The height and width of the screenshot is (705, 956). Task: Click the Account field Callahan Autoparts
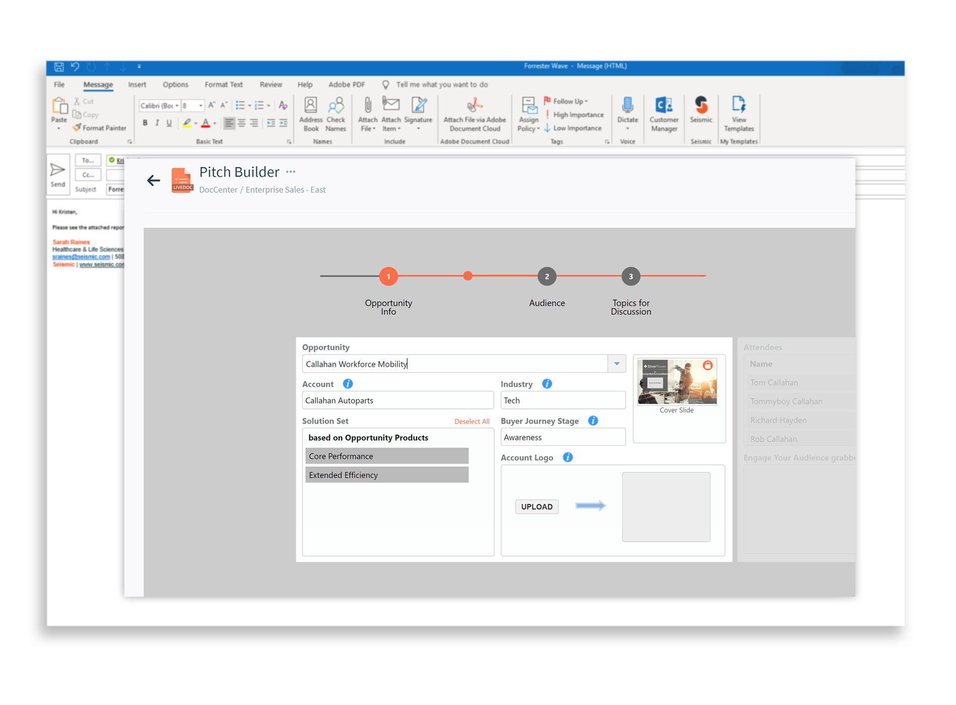coord(397,400)
